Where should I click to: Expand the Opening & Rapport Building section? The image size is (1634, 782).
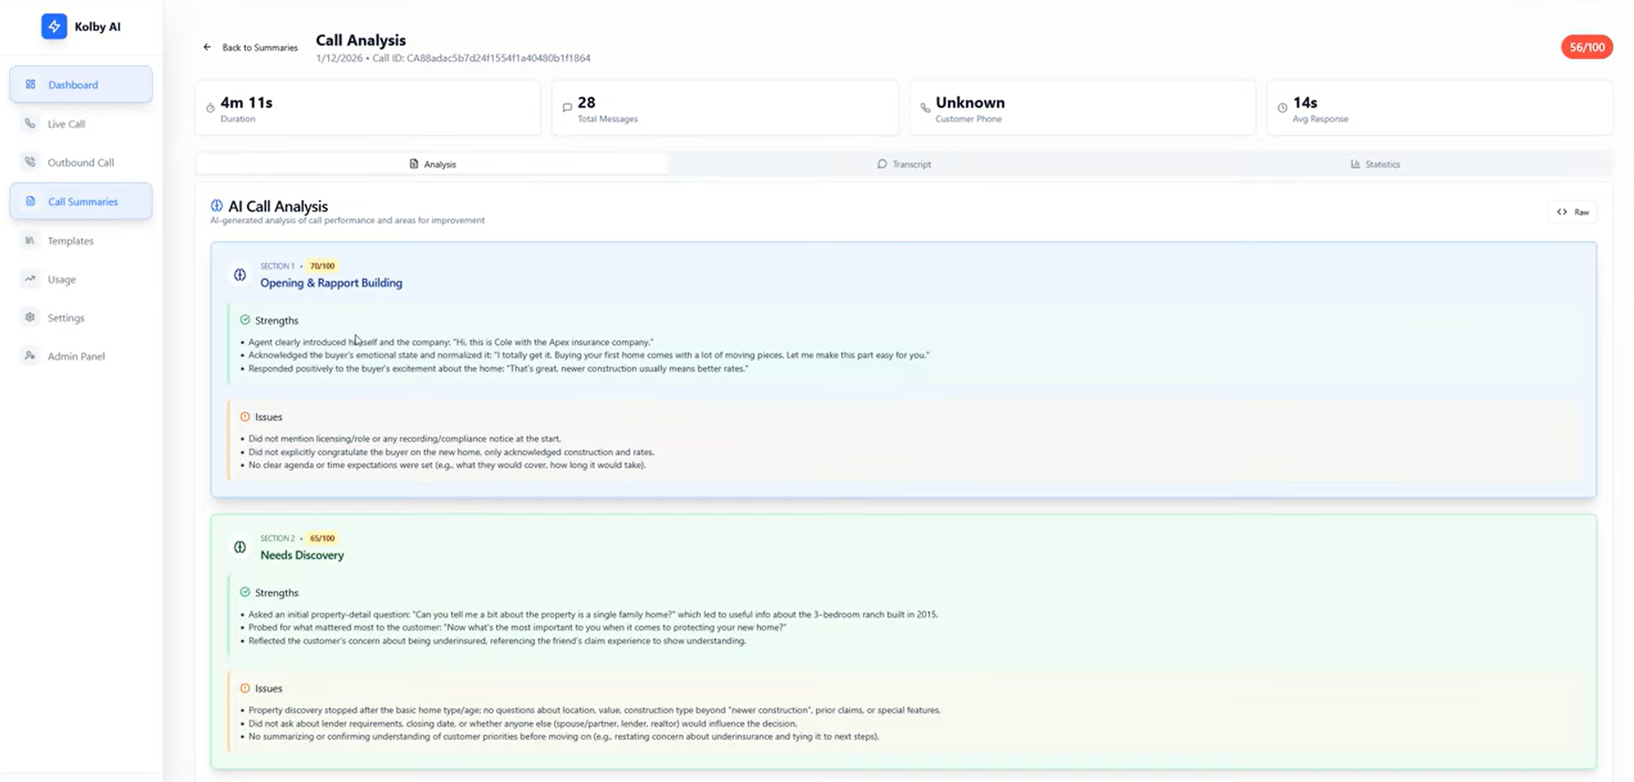331,282
